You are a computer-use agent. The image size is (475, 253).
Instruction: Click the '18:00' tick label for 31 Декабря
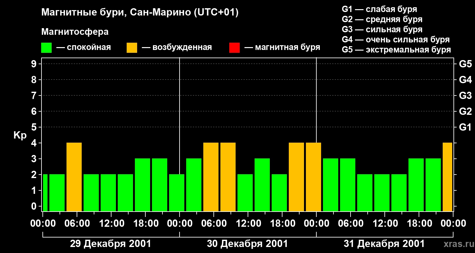419,223
